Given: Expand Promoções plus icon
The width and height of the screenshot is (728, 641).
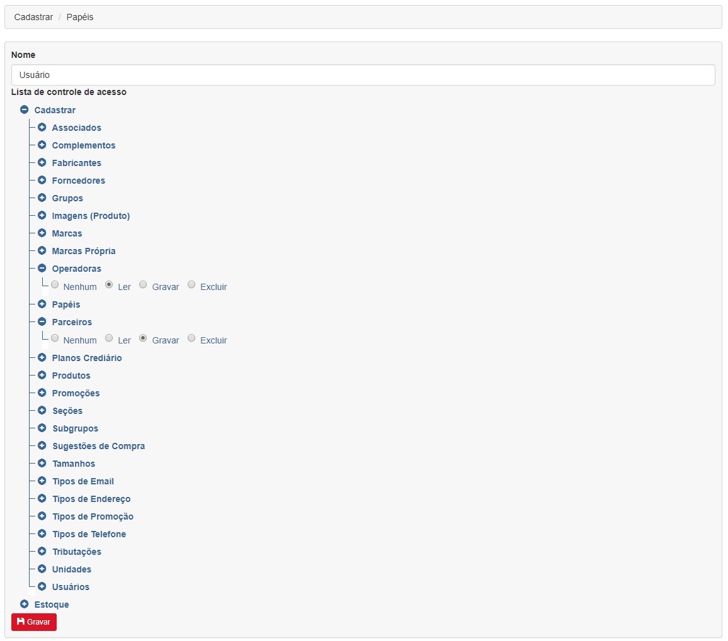Looking at the screenshot, I should [x=42, y=393].
